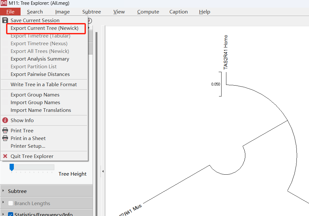Click the MEGA app logo in title bar

(x=4, y=3)
